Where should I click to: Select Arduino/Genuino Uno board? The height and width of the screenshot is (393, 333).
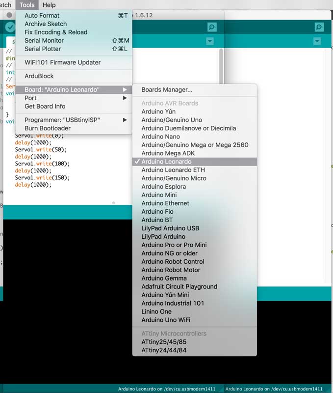pyautogui.click(x=195, y=120)
